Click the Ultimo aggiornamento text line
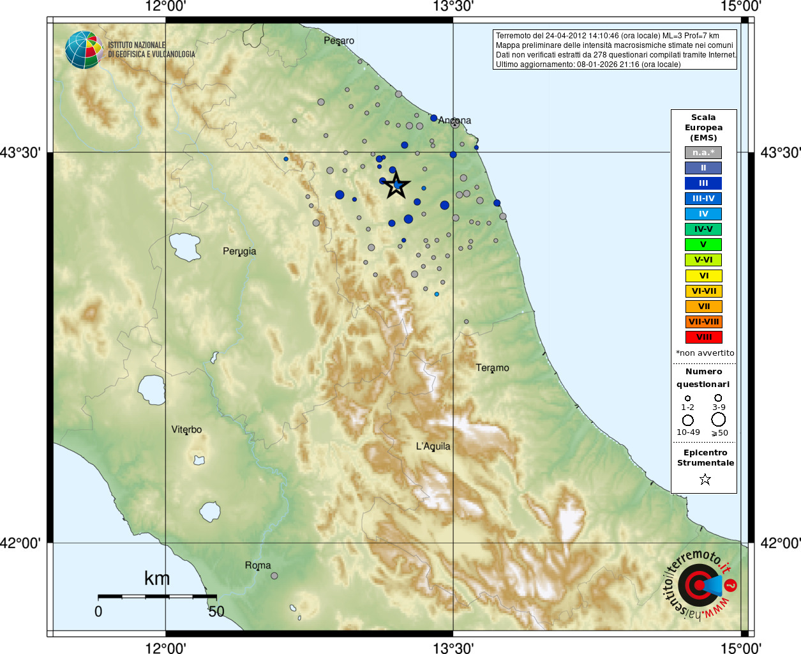Screen dimensions: 801x654 pos(588,65)
